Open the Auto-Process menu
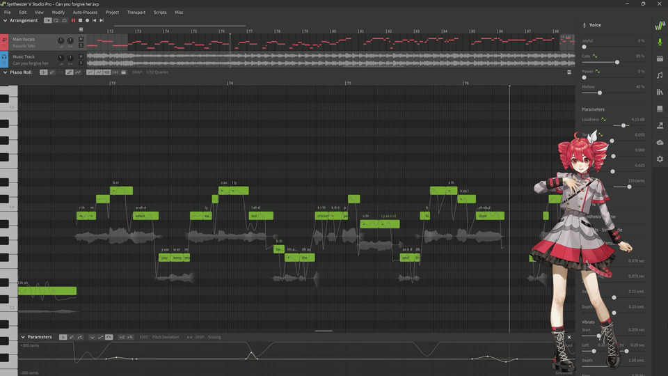Viewport: 668px width, 376px height. click(85, 13)
